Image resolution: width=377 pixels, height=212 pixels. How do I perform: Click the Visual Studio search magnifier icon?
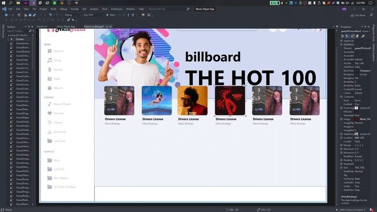(188, 9)
